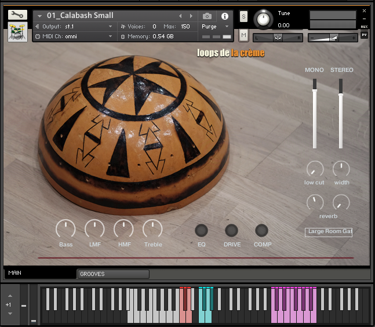Click the low cut knob
This screenshot has width=375, height=327.
(x=315, y=169)
